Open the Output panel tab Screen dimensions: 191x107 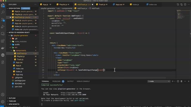[x=70, y=81]
